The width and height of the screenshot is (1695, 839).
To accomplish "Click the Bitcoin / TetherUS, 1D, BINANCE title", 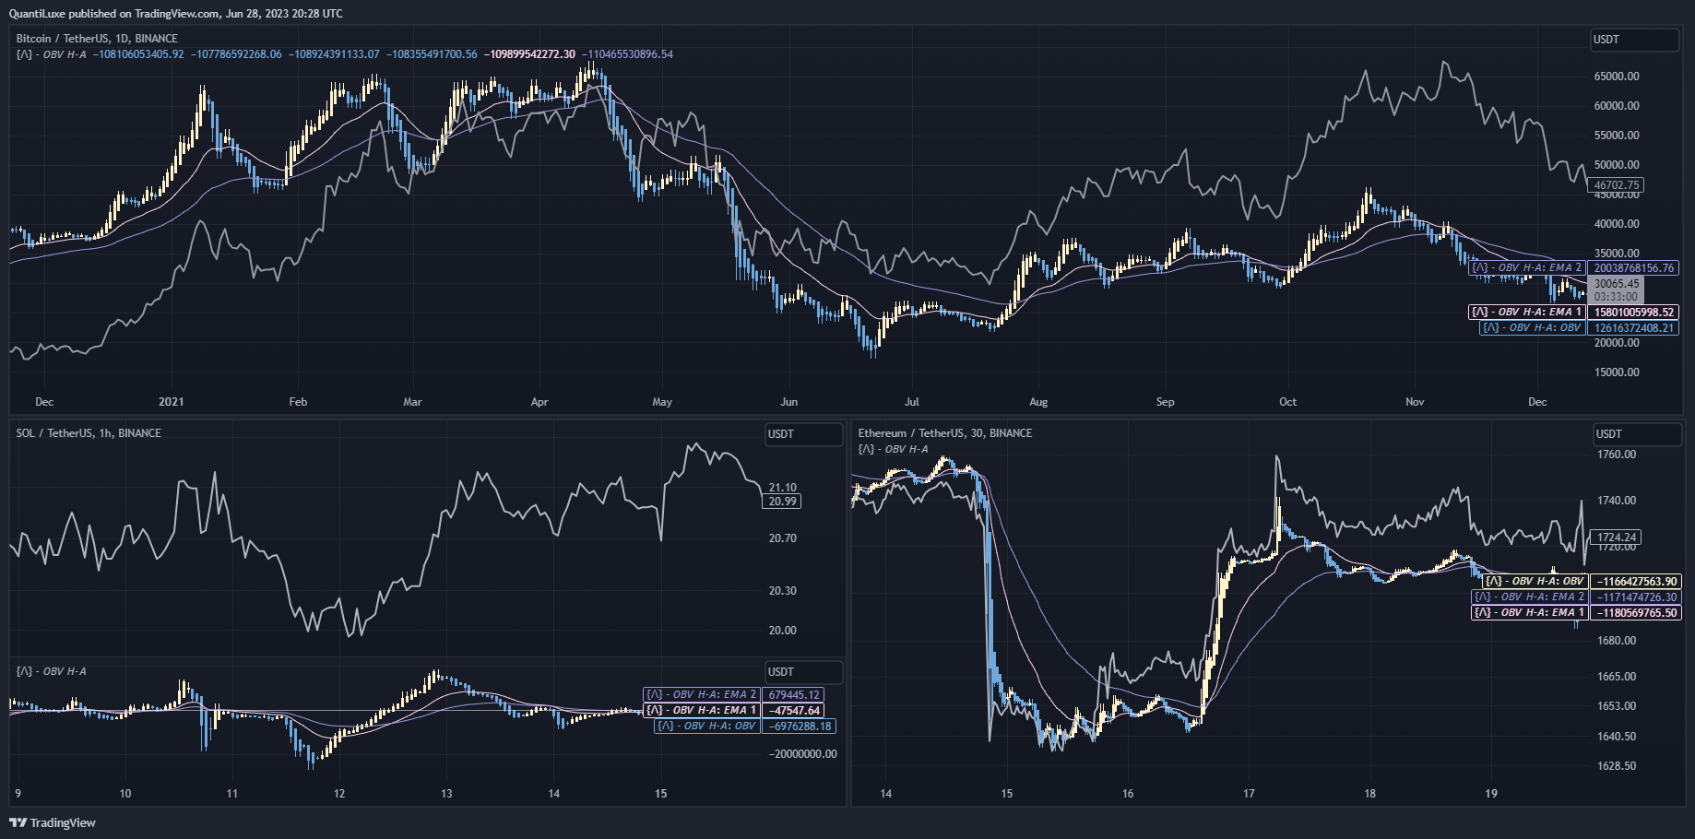I will click(97, 39).
